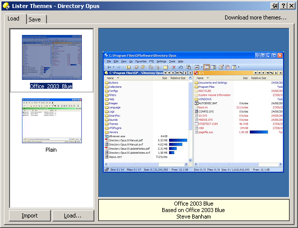
Task: Click left pane vertical scrollbar down arrow
Action: click(190, 160)
